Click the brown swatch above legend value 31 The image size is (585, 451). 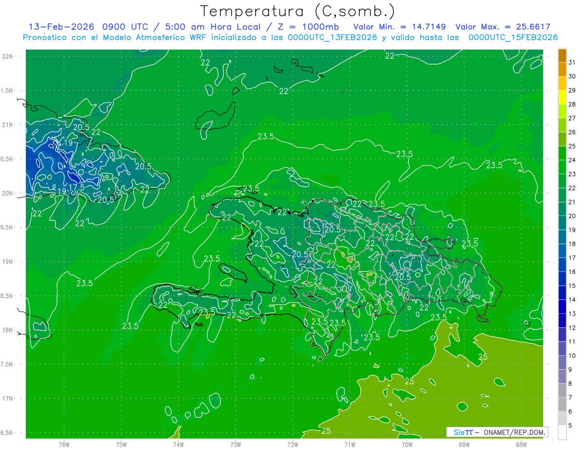[562, 55]
